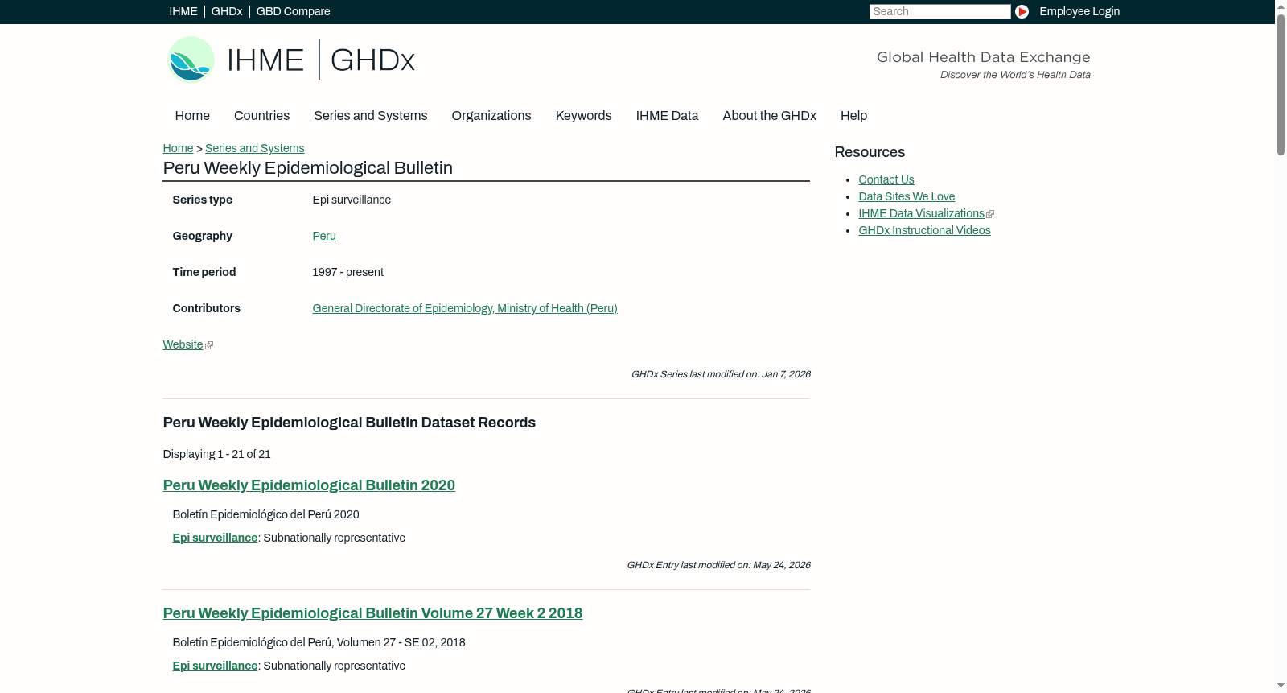Click the Resources heading

[870, 152]
